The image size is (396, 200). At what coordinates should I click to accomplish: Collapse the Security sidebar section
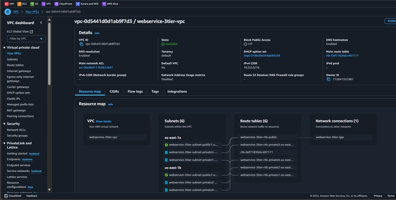4,123
